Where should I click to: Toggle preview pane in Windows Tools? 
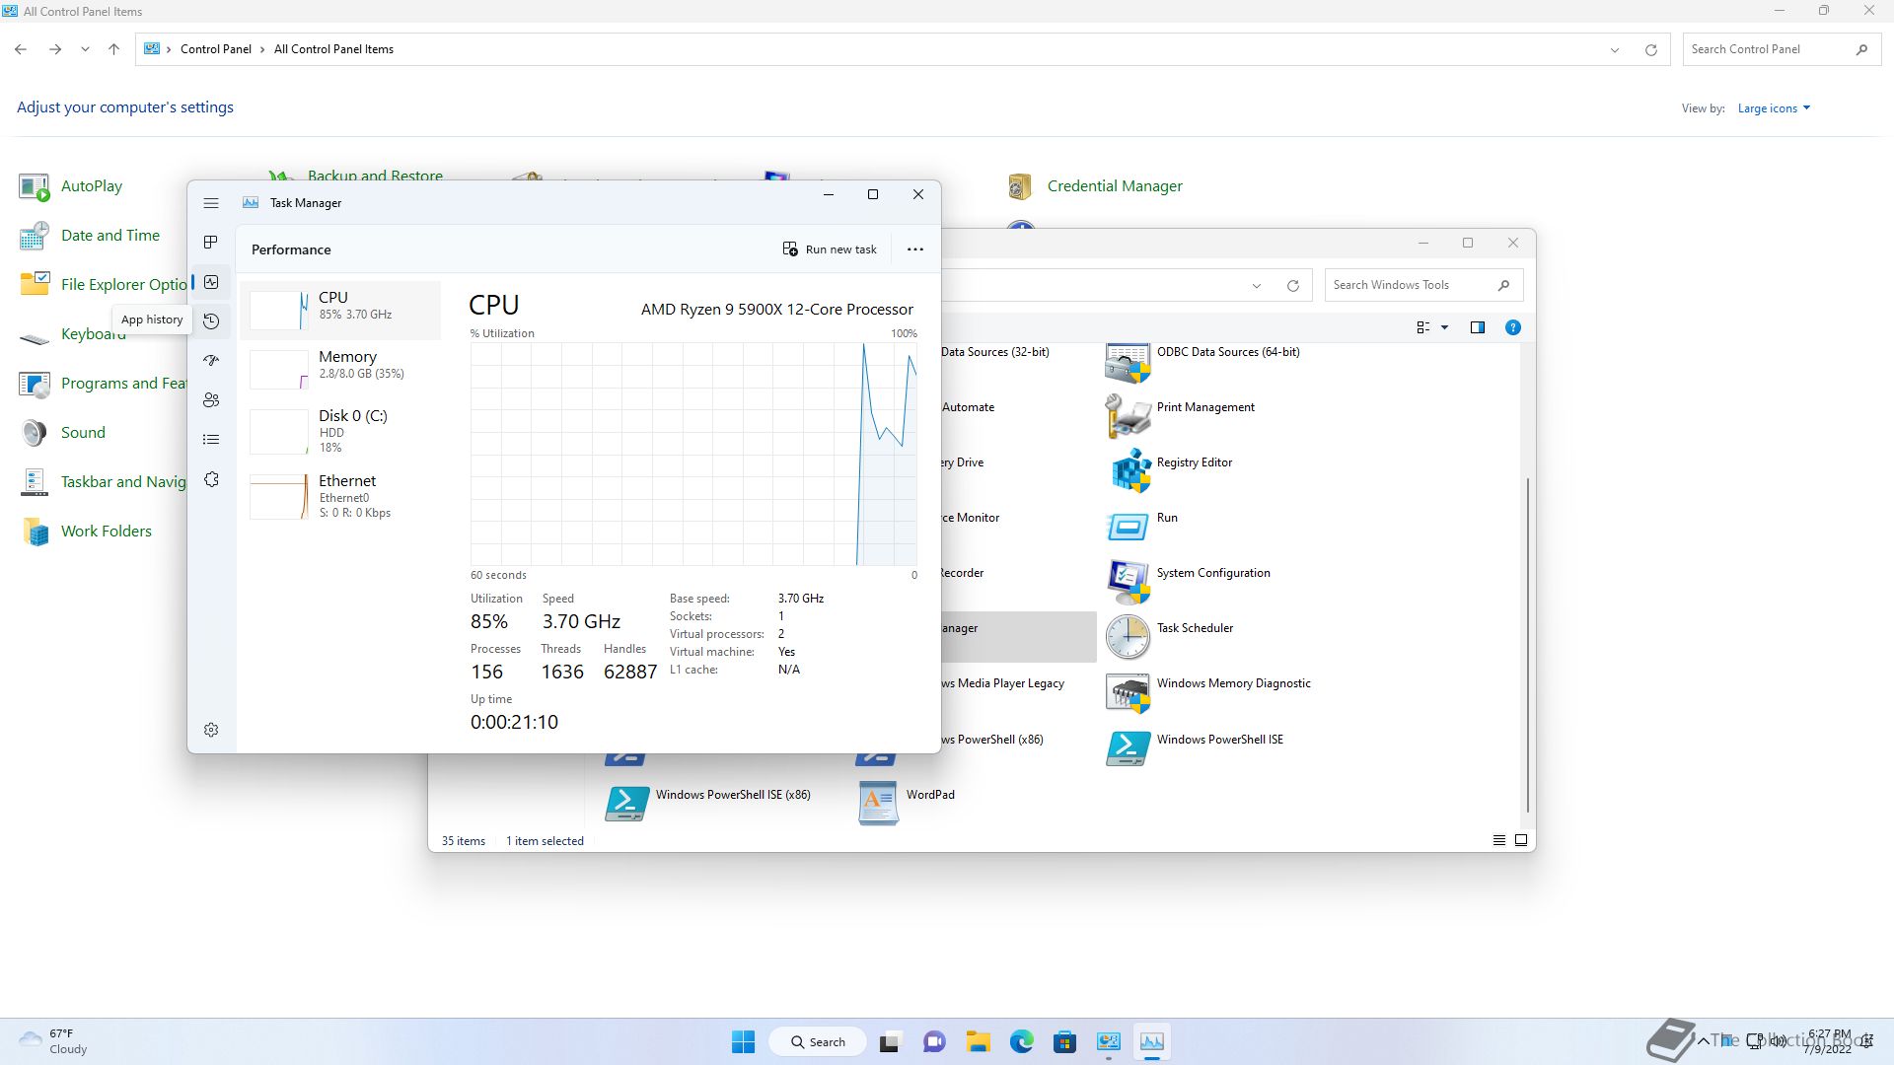(1477, 327)
